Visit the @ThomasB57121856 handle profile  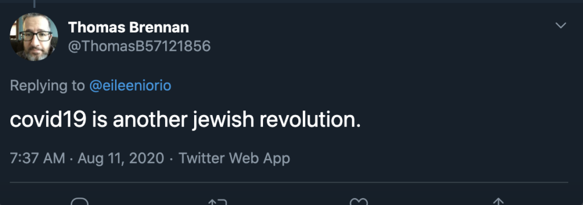tap(139, 46)
